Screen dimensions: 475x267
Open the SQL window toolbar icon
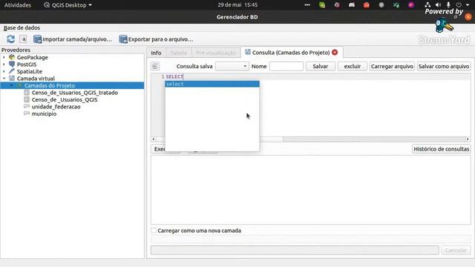click(23, 39)
